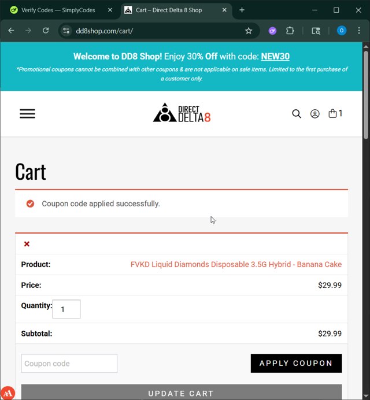
Task: Click the 'Price:' label
Action: (x=31, y=285)
